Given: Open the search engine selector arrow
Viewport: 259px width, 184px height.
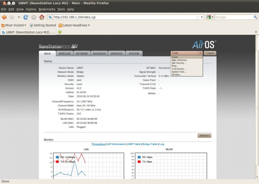Looking at the screenshot, I should (x=213, y=17).
